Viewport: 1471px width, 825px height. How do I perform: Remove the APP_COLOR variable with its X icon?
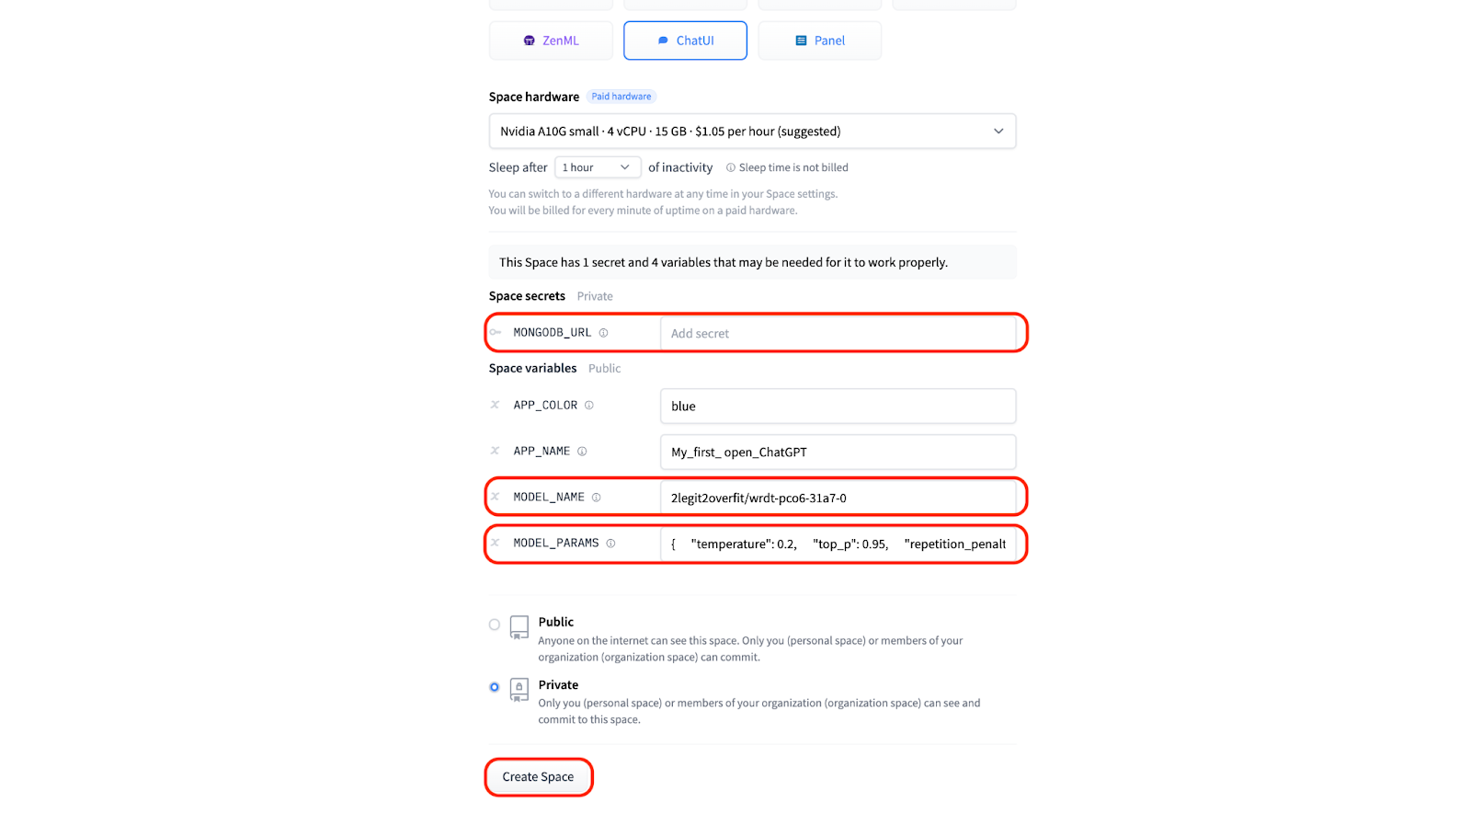[x=495, y=405]
